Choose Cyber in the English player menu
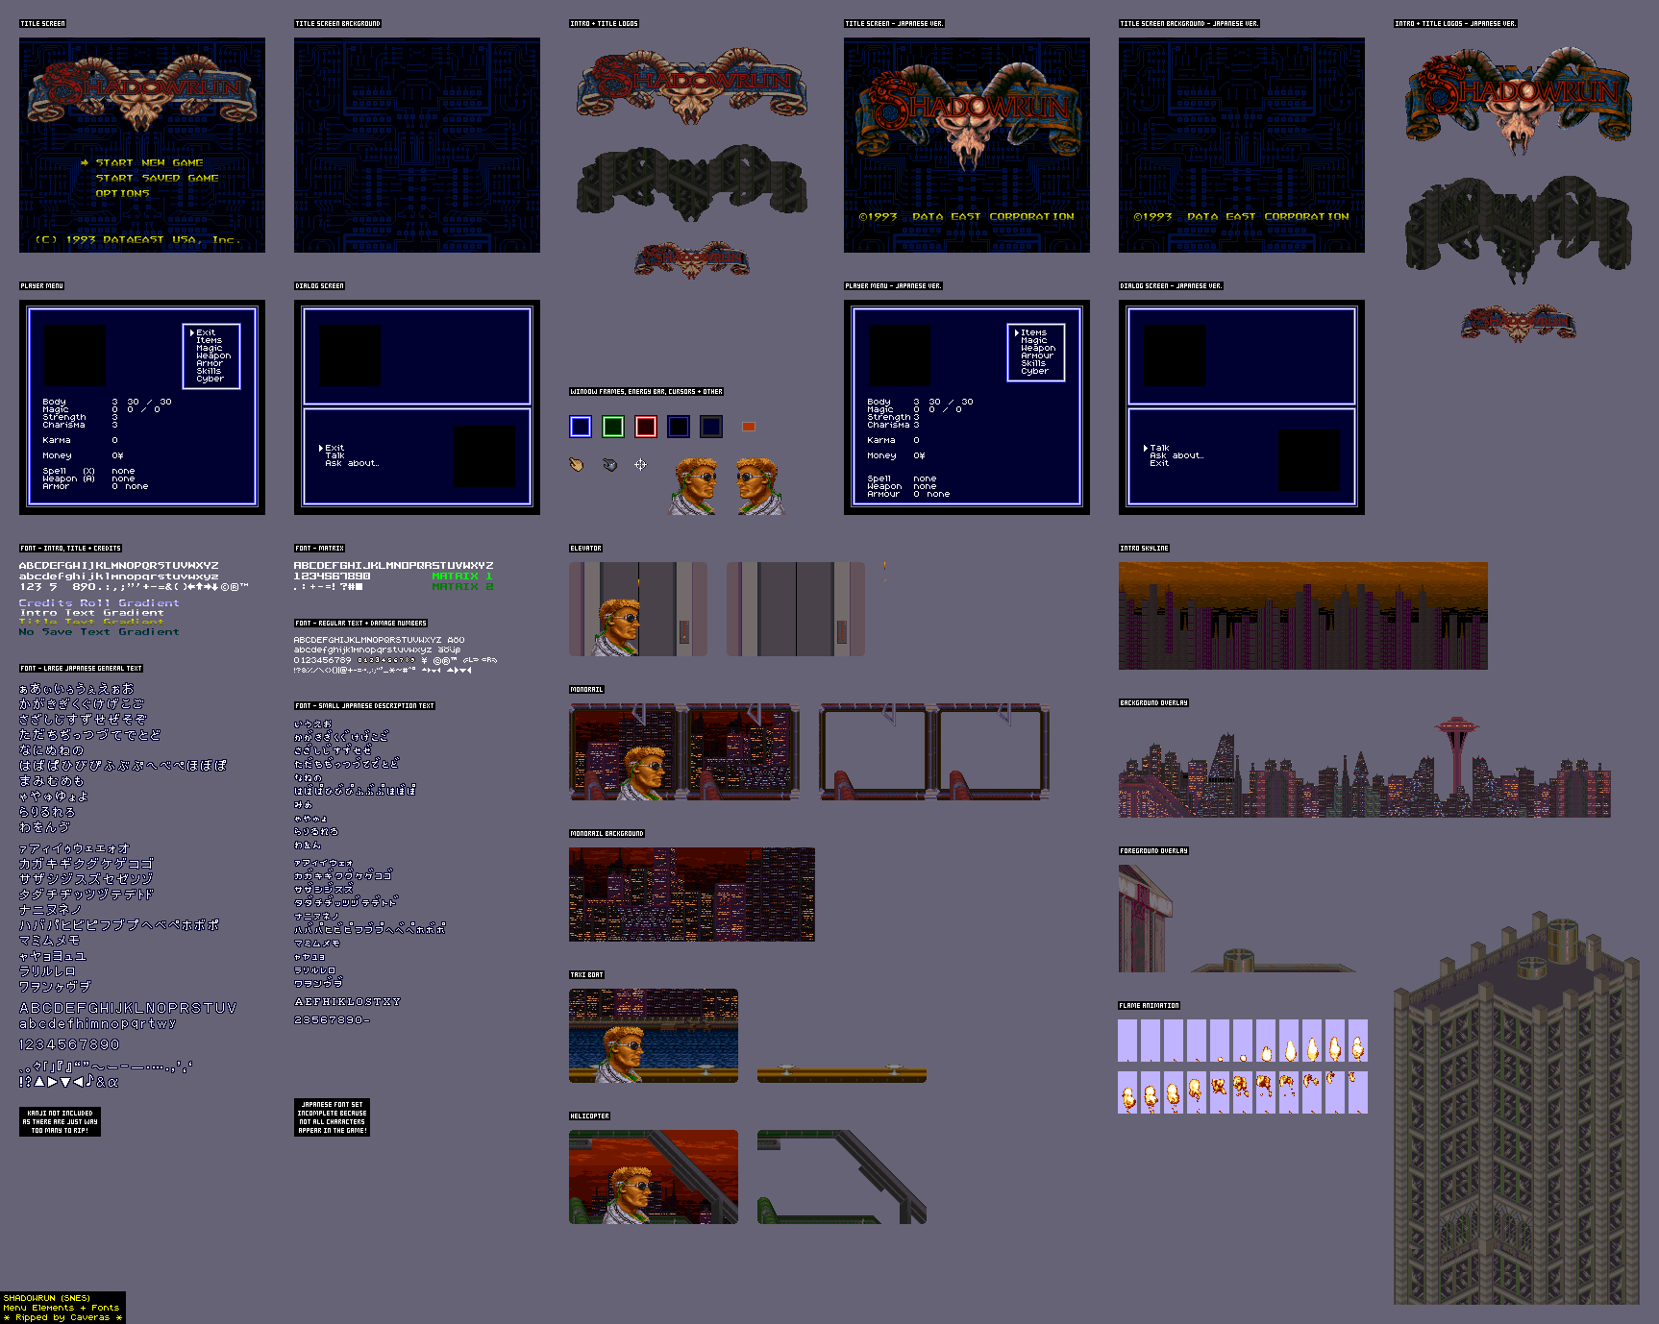 (210, 379)
